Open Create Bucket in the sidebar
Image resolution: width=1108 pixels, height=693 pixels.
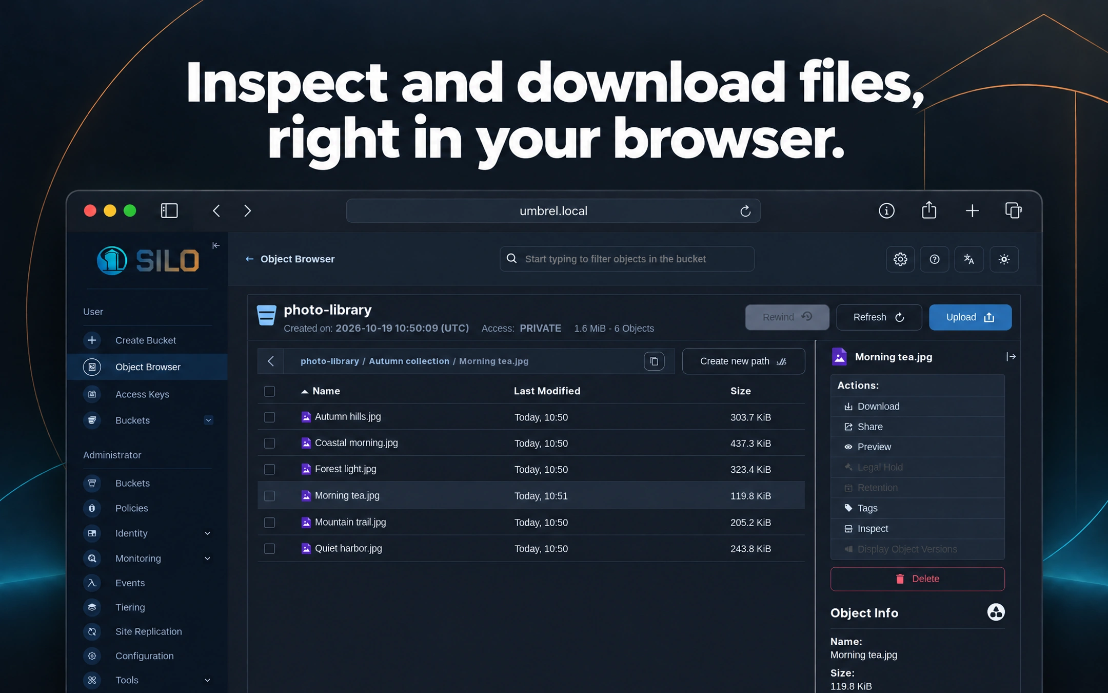147,340
